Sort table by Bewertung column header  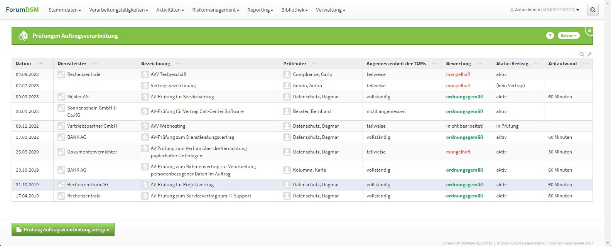click(458, 64)
